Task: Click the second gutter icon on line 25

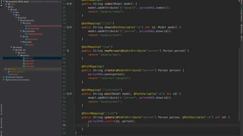Action: click(71, 4)
